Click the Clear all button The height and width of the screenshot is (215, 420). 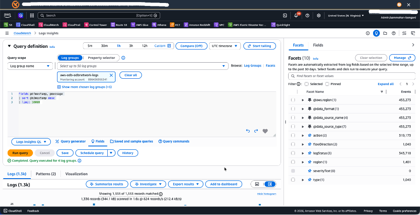131,75
